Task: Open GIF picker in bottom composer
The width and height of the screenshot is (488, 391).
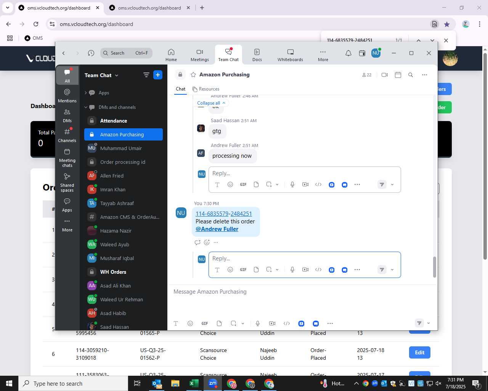Action: pos(205,323)
